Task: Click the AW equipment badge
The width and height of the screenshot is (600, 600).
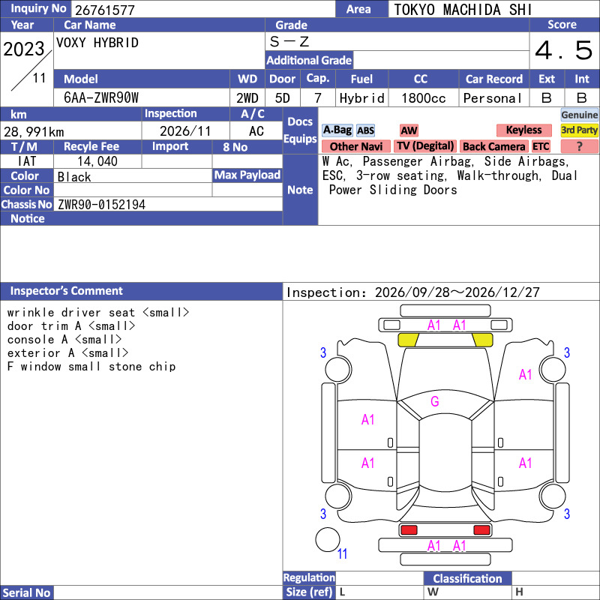Action: coord(409,130)
